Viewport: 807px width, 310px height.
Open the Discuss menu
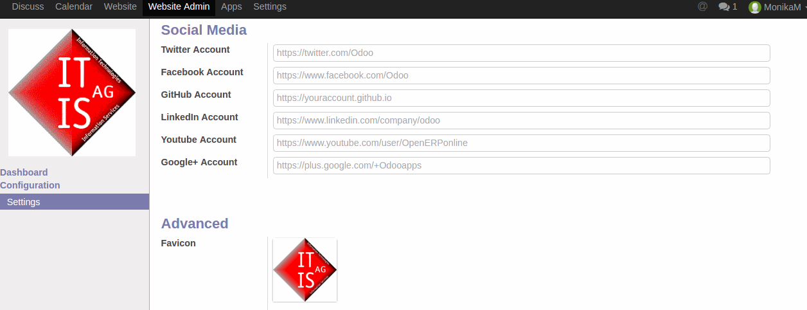(28, 6)
